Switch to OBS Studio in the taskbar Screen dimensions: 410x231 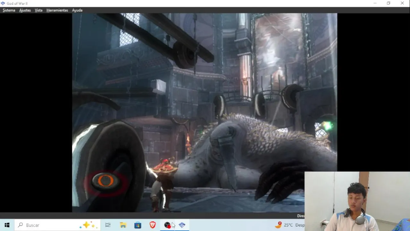[x=167, y=225]
